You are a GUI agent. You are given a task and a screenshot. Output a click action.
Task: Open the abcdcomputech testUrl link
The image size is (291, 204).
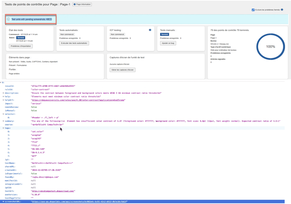click(x=53, y=191)
